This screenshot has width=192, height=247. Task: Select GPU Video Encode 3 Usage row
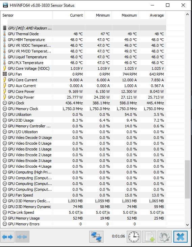click(x=83, y=161)
